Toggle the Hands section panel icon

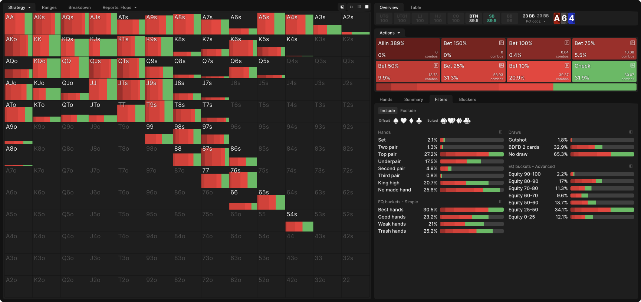pyautogui.click(x=500, y=132)
